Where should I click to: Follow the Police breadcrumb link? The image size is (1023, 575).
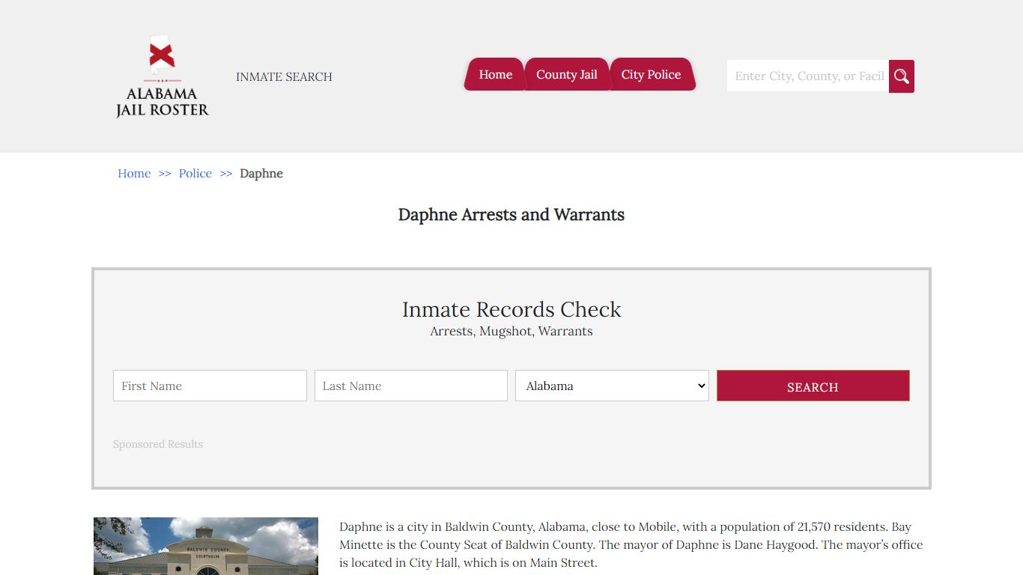pyautogui.click(x=195, y=173)
